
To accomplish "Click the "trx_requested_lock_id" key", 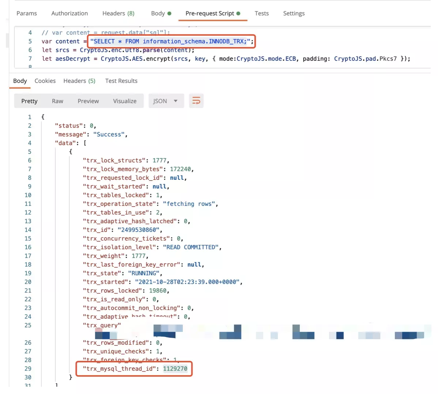I will tap(123, 178).
